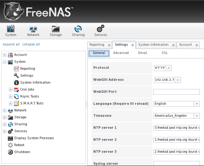
Task: Click the System icon in tree
Action: [x=10, y=62]
